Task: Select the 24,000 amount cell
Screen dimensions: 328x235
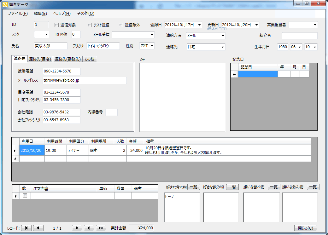Action: tap(135, 150)
